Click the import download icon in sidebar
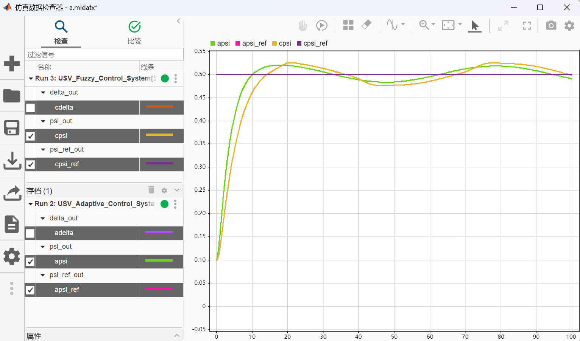Screen dimensions: 580x341 tap(12, 160)
